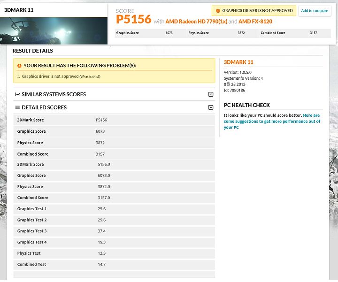338x282 pixels.
Task: Click the DETAILED SCORES heading
Action: pyautogui.click(x=44, y=107)
